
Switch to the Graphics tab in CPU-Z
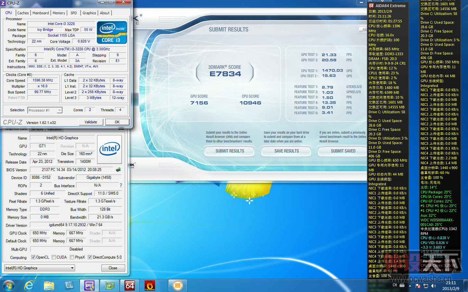point(89,13)
